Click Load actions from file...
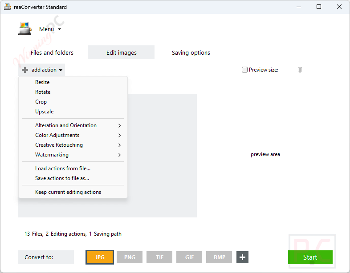Screen dimensions: 350x273 click(x=73, y=169)
